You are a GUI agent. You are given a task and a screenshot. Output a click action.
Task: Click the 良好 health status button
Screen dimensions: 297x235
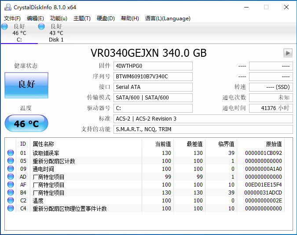click(x=26, y=85)
